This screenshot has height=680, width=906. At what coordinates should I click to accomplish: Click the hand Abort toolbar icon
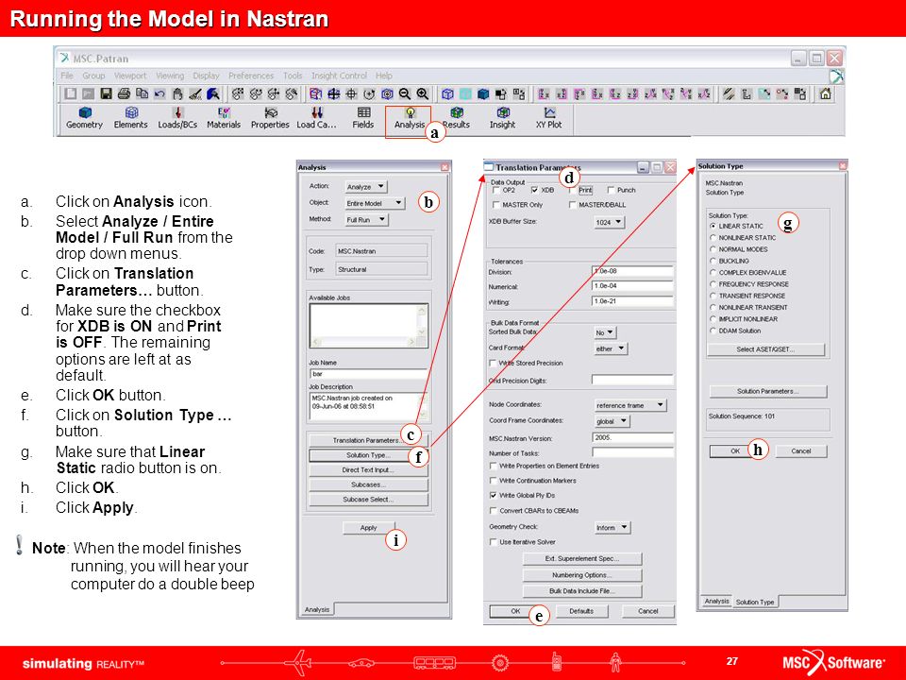coord(177,93)
